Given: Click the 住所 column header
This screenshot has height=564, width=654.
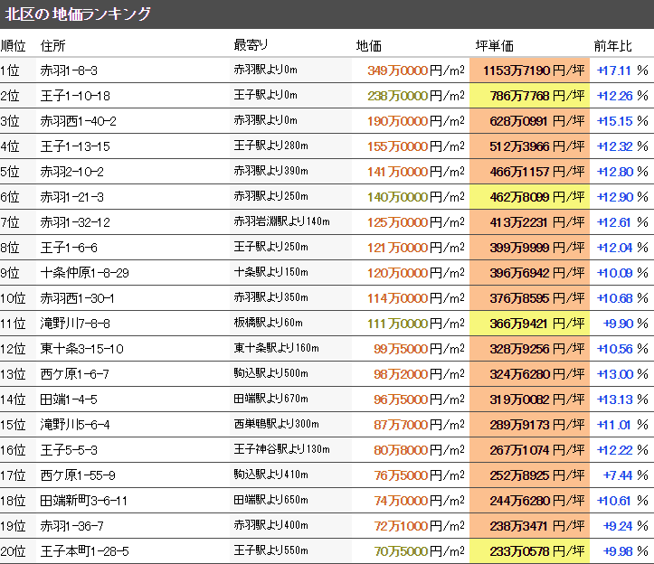Looking at the screenshot, I should pos(53,45).
